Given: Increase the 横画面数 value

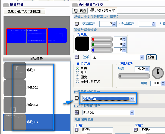Looking at the screenshot, I should 114,23.
